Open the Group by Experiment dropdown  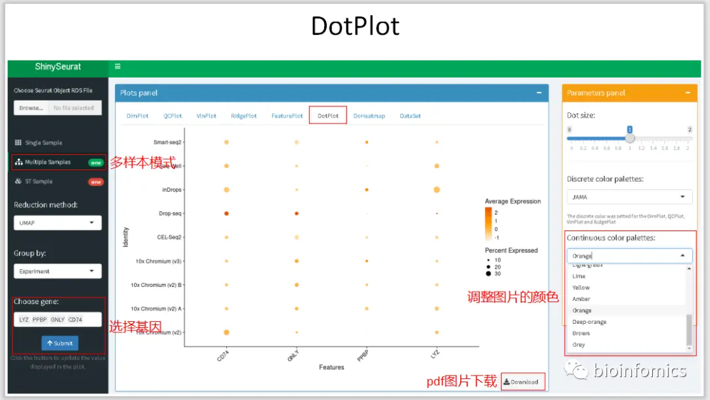[57, 271]
